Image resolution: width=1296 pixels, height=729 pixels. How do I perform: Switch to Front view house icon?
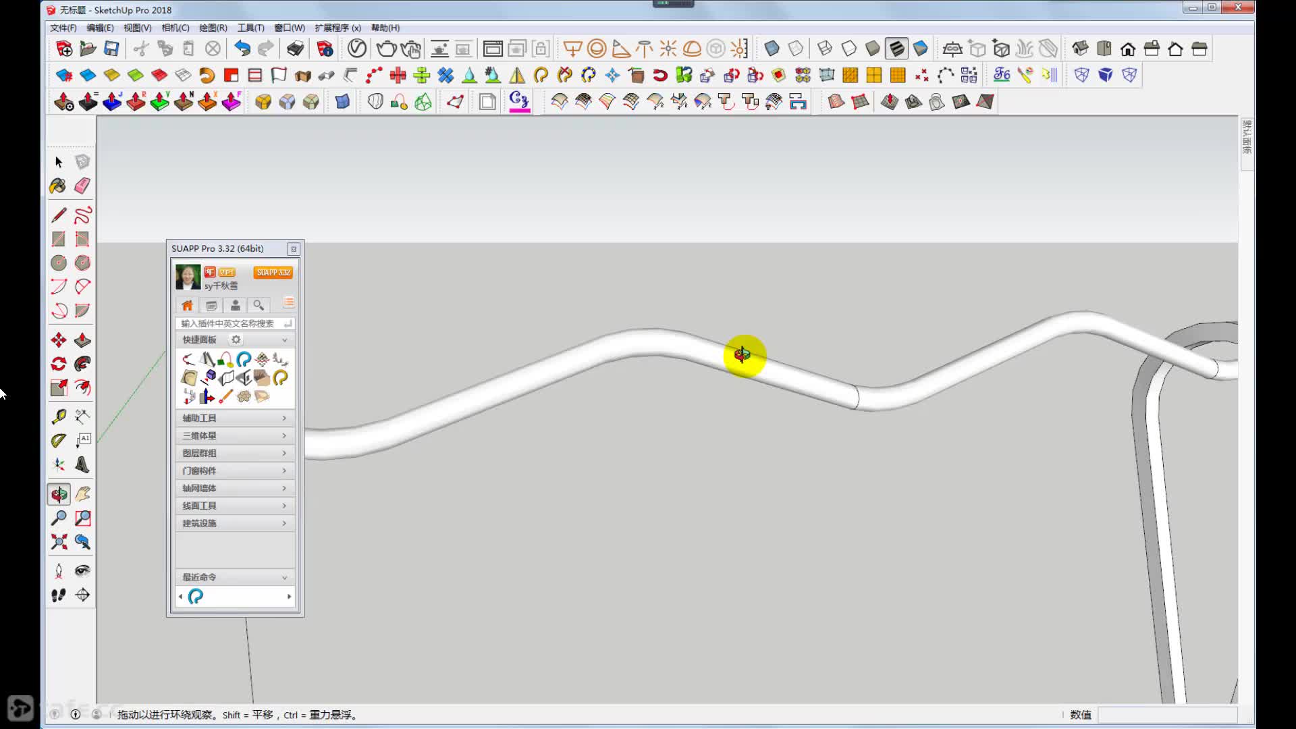[x=1128, y=49]
